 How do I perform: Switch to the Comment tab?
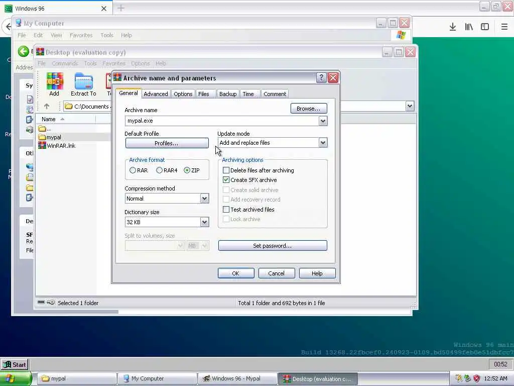[275, 94]
